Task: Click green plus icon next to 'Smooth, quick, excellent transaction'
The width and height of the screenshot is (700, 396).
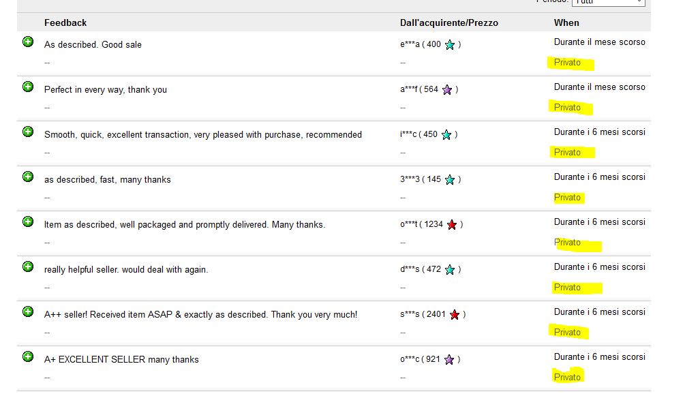Action: pyautogui.click(x=28, y=132)
